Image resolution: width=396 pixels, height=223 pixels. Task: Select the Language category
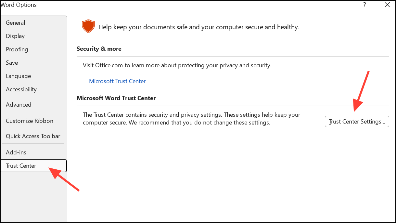(x=18, y=76)
